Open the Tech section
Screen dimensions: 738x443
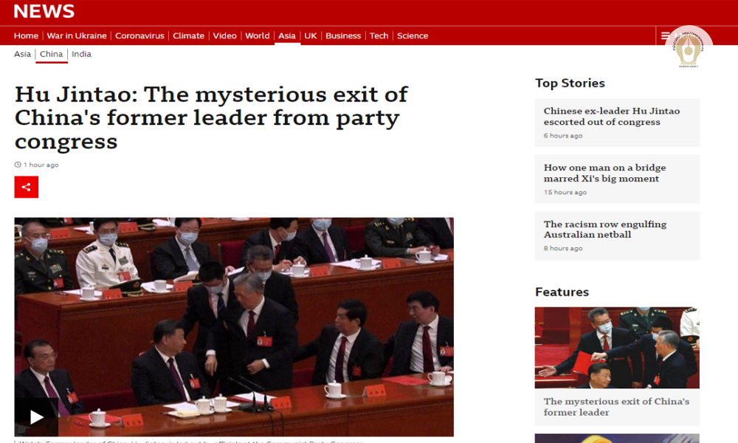point(379,35)
